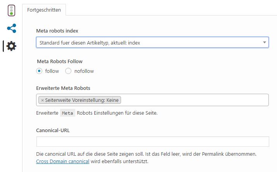Open the Cross Domain canonical link

click(62, 162)
